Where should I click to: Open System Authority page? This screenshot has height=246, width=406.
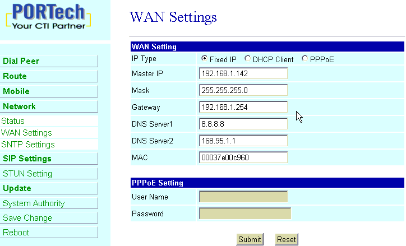tap(49, 203)
